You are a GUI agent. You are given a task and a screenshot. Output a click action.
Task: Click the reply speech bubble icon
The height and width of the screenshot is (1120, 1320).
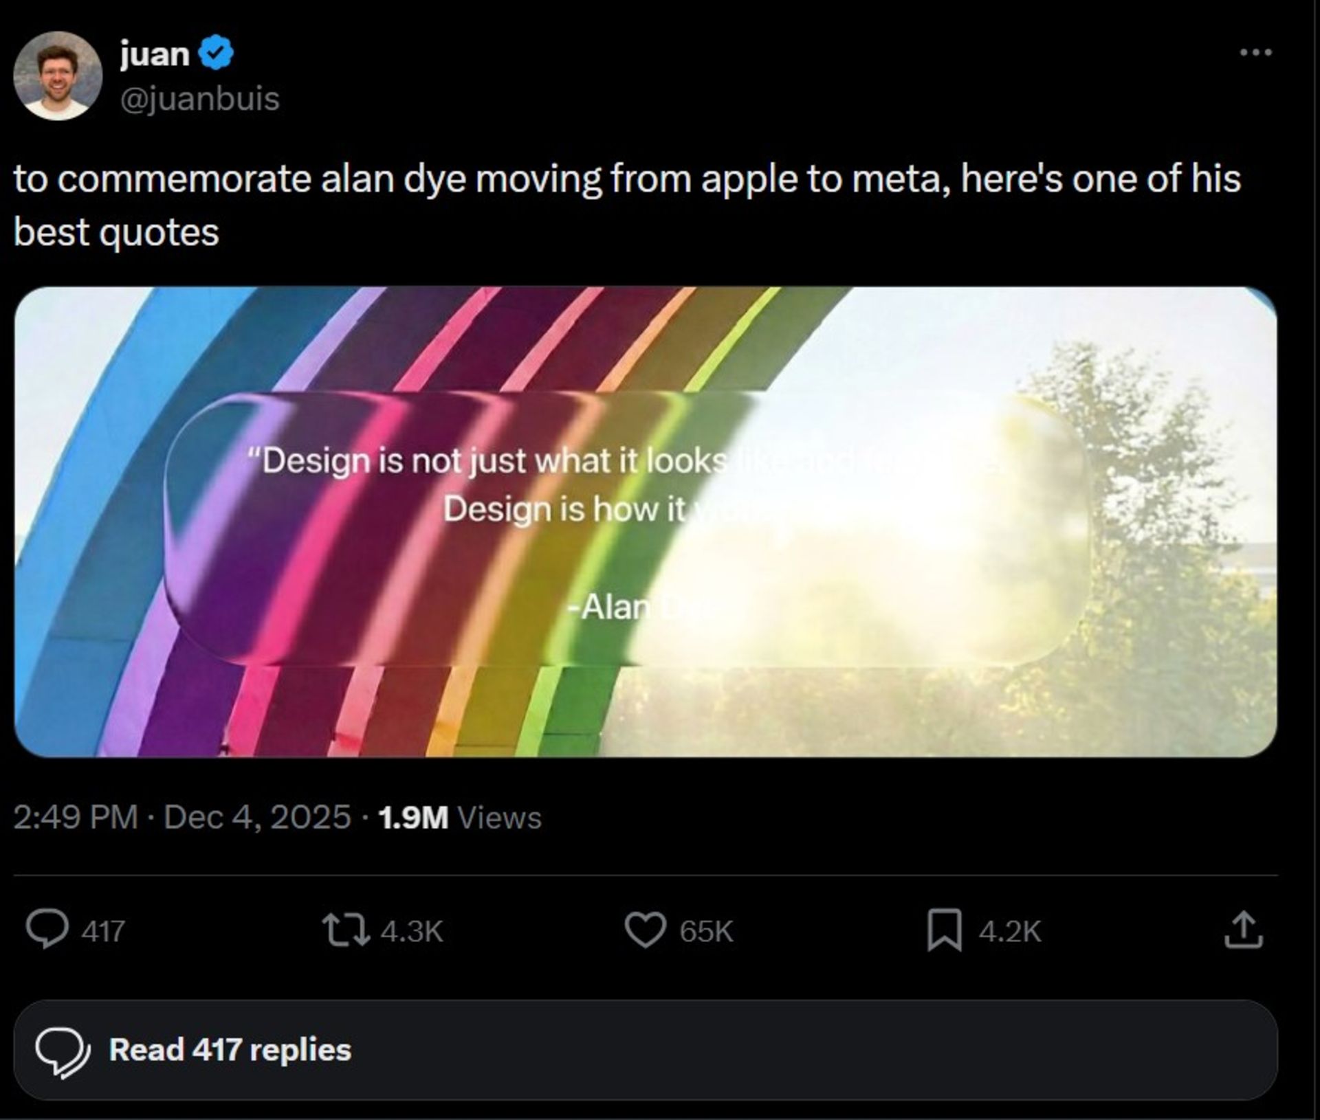[47, 930]
